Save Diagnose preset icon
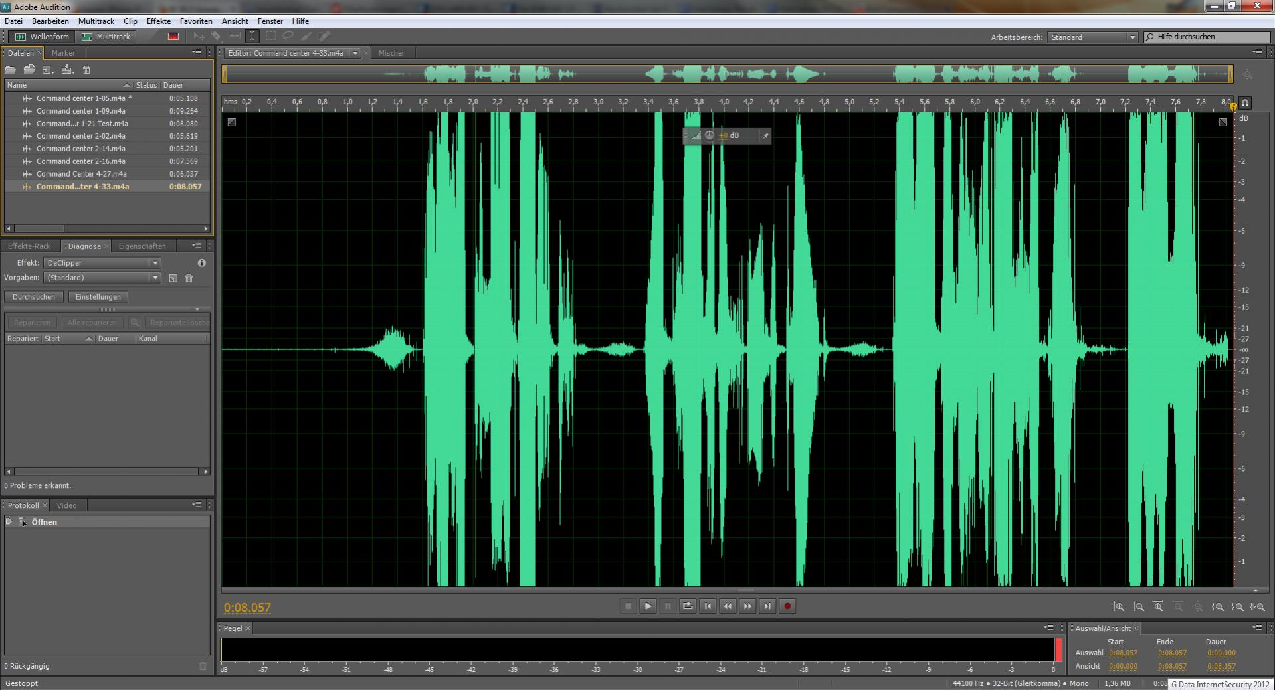 click(173, 278)
